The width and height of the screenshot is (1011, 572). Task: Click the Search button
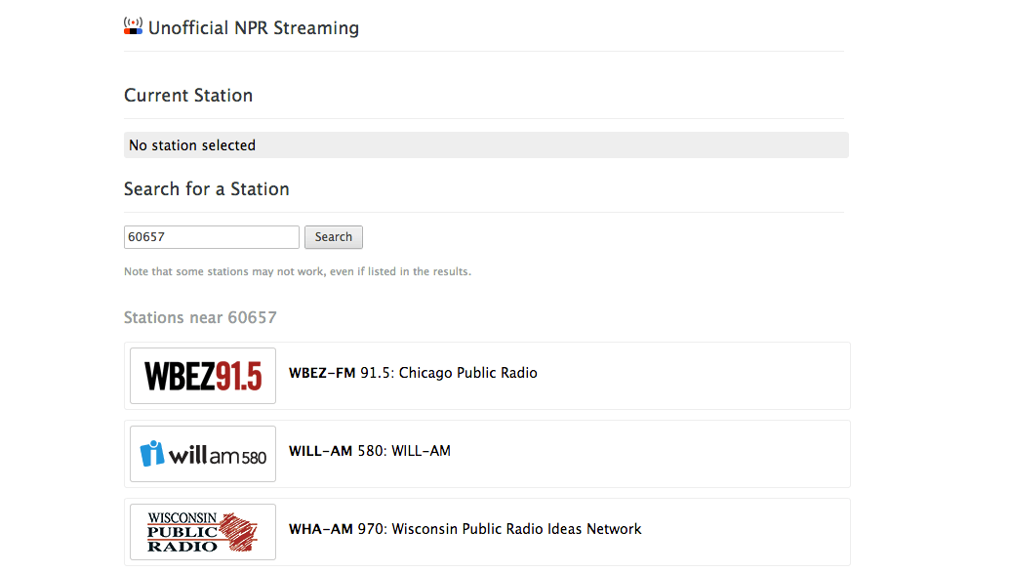tap(334, 236)
